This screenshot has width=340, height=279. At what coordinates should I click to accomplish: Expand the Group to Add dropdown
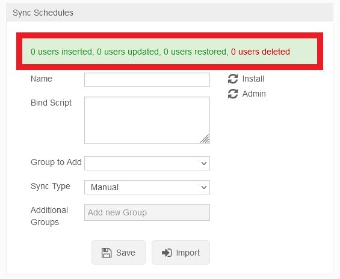coord(147,163)
